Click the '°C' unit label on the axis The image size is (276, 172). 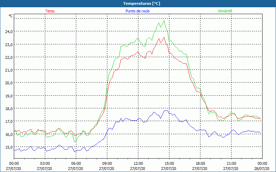11,16
